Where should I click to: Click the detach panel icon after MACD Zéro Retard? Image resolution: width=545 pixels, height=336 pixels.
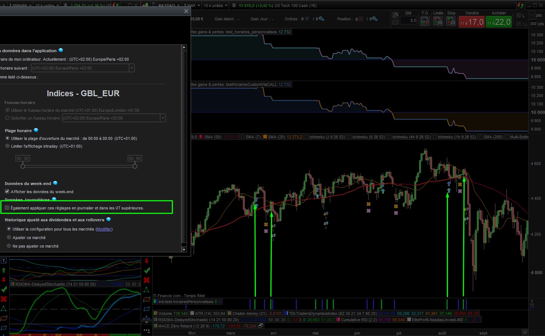tap(261, 326)
